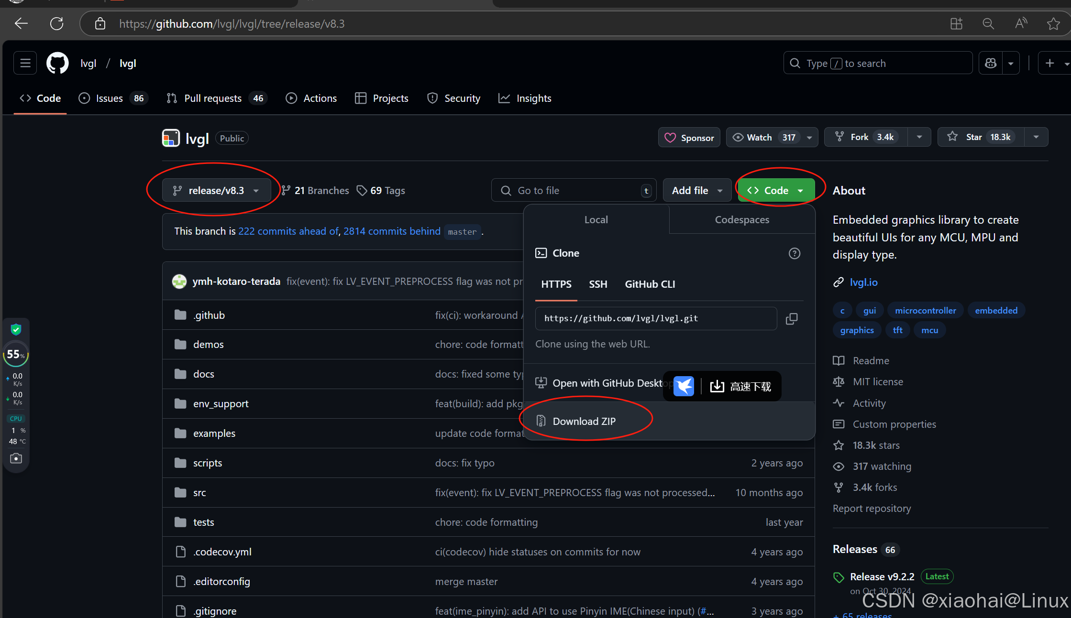Refresh the browser page
1071x618 pixels.
coord(57,23)
